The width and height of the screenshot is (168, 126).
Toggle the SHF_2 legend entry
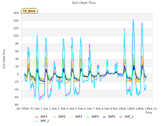(x=42, y=121)
